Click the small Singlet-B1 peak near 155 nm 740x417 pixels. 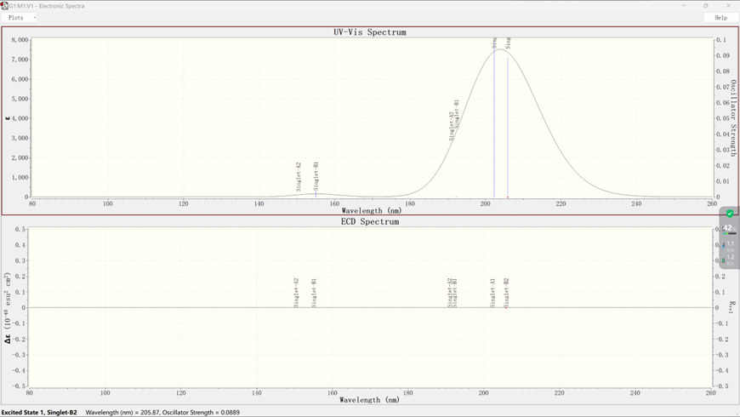(316, 194)
